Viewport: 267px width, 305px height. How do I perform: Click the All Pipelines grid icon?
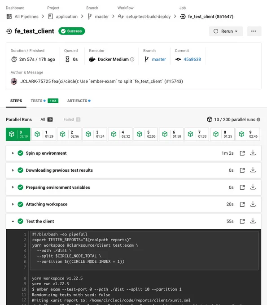click(x=9, y=17)
